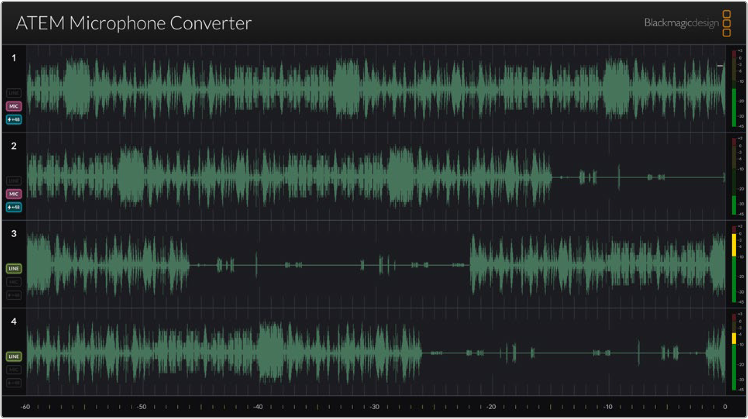748x419 pixels.
Task: Switch channel 2 to LINE input
Action: 14,181
